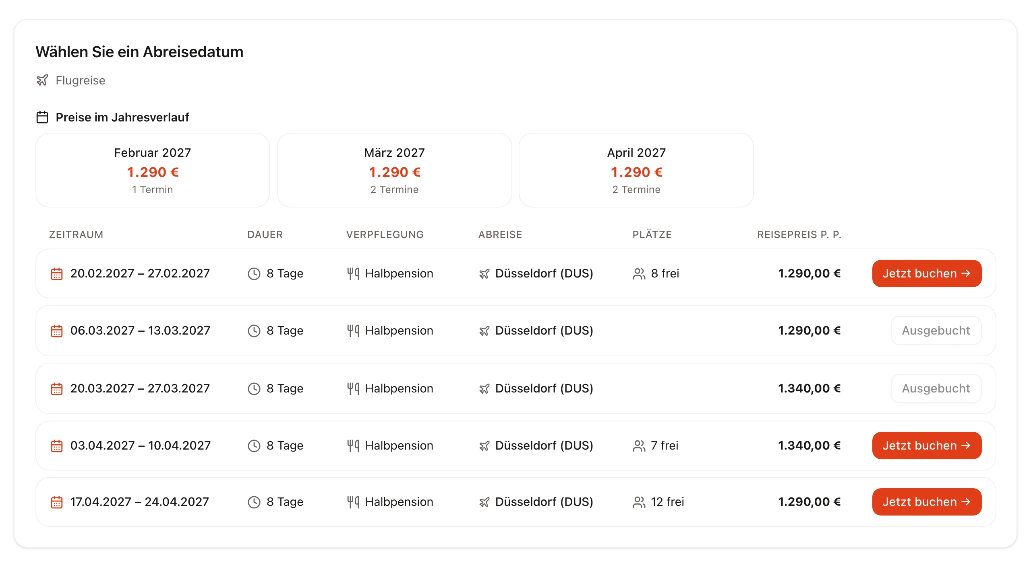Click people icon next to 7 frei
Screen dimensions: 1031x567
pyautogui.click(x=639, y=446)
